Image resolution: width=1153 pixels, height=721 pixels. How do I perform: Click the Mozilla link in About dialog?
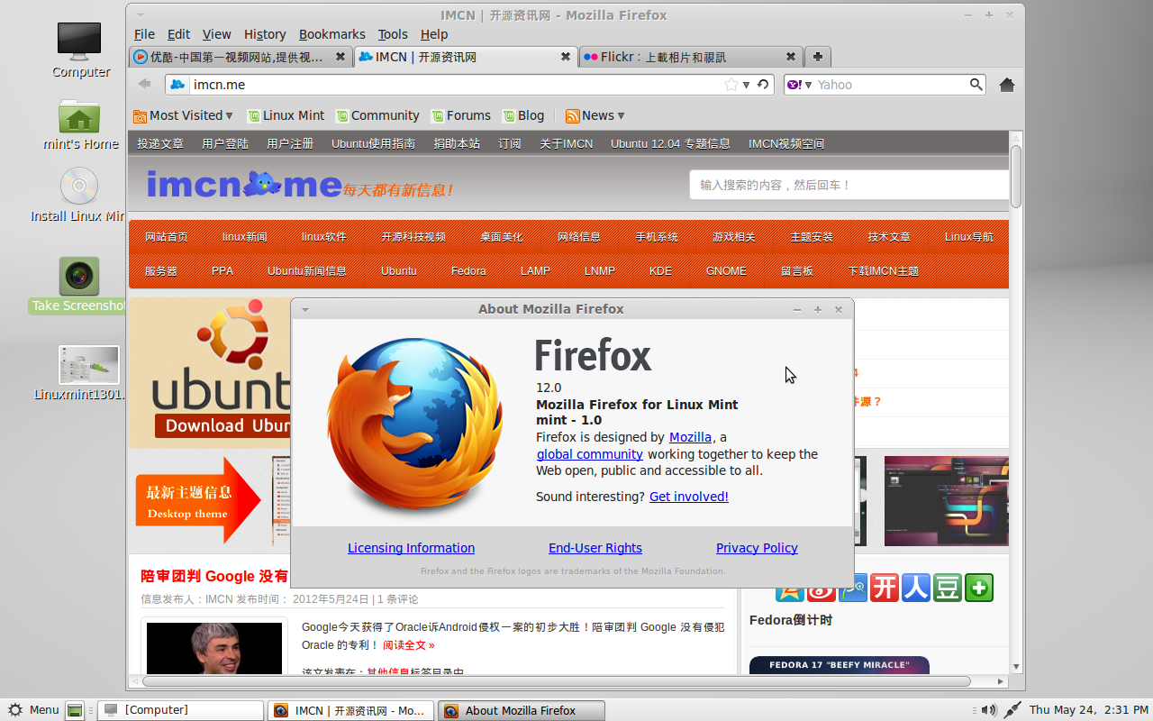[690, 437]
